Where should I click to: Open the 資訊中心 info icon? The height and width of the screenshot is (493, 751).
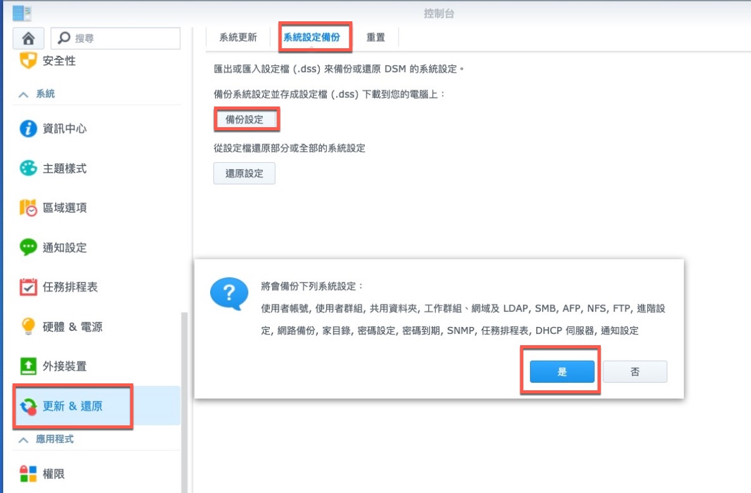click(28, 128)
